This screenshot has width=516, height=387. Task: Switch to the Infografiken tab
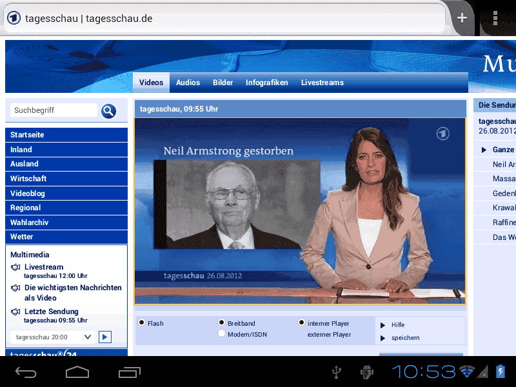pyautogui.click(x=267, y=83)
